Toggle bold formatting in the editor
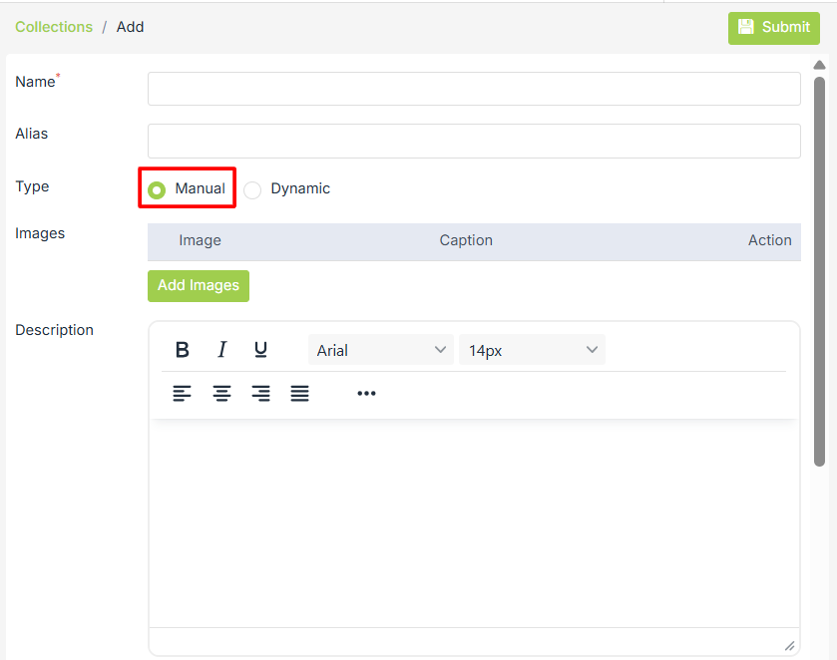The height and width of the screenshot is (660, 837). (183, 350)
